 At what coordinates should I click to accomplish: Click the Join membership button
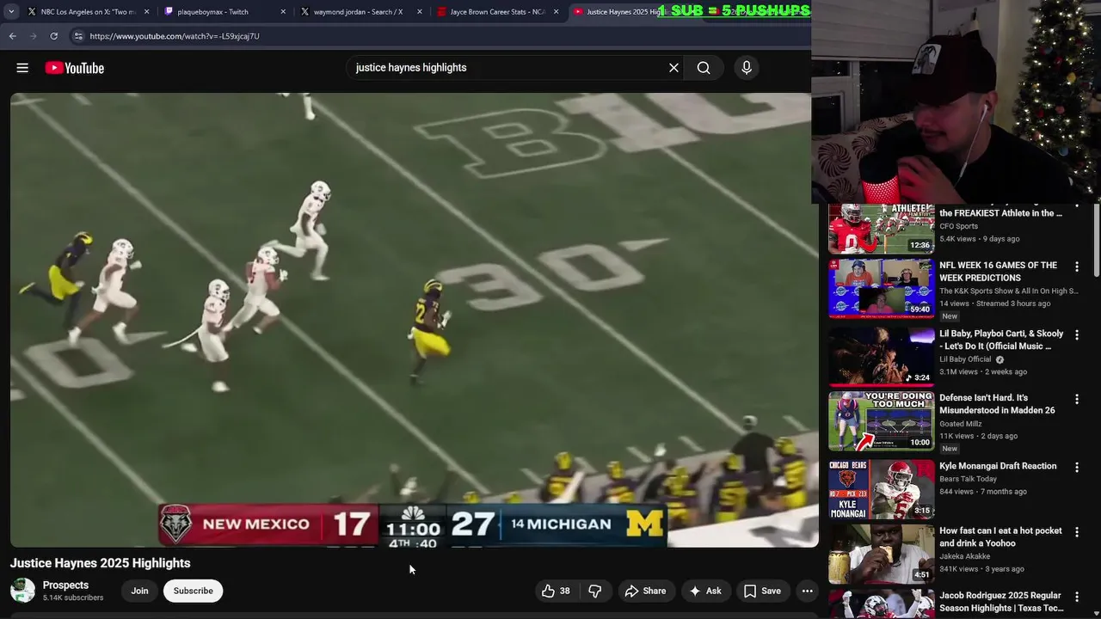pos(139,591)
